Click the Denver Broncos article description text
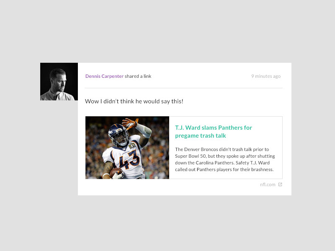 pos(225,159)
